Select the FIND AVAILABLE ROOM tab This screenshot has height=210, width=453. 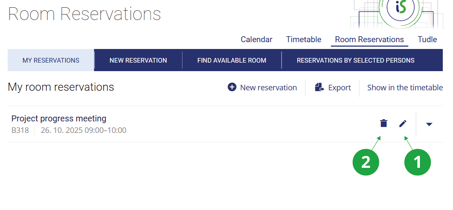232,60
